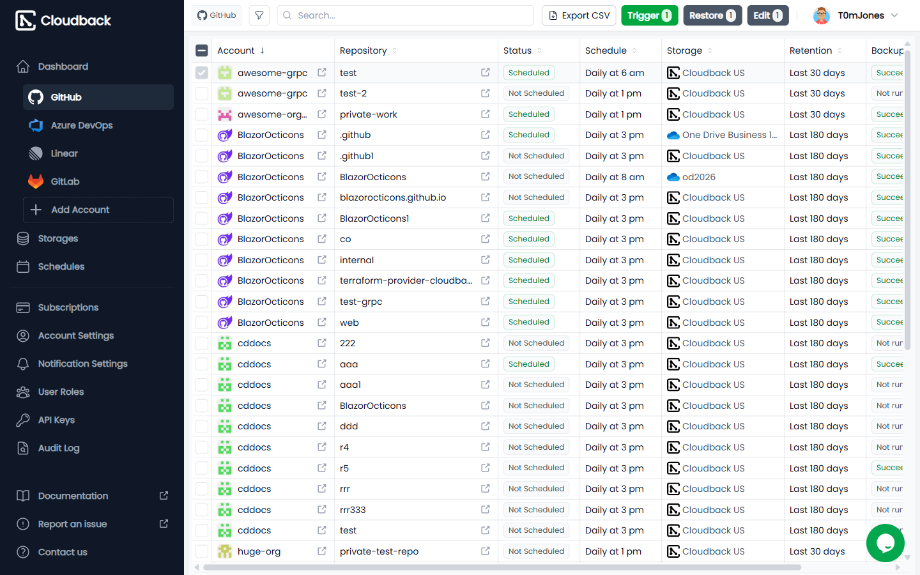The height and width of the screenshot is (575, 920).
Task: Open Storages in the sidebar
Action: pos(92,238)
